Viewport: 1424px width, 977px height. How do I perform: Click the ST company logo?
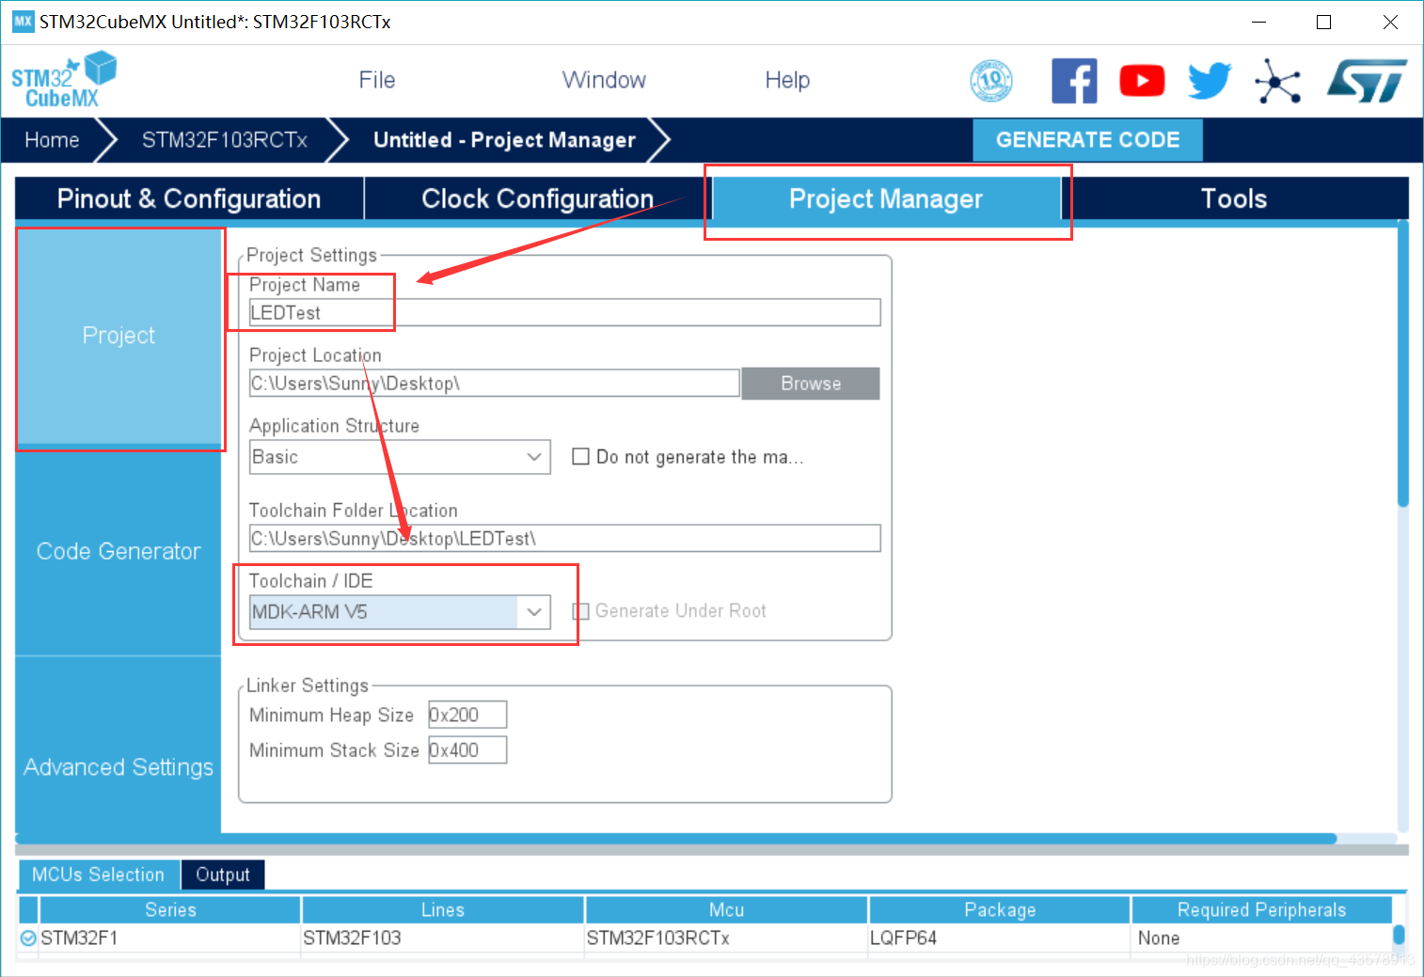coord(1367,81)
